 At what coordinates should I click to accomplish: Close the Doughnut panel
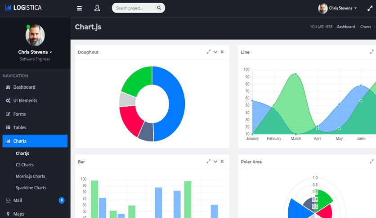[222, 52]
